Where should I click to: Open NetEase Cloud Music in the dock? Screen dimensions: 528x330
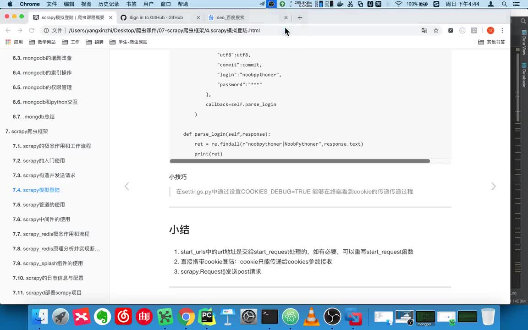click(x=123, y=317)
